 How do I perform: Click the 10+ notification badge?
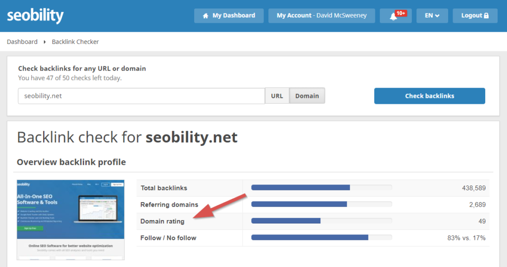401,13
